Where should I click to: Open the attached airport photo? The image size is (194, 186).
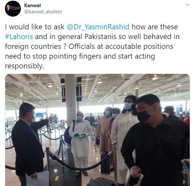click(97, 130)
